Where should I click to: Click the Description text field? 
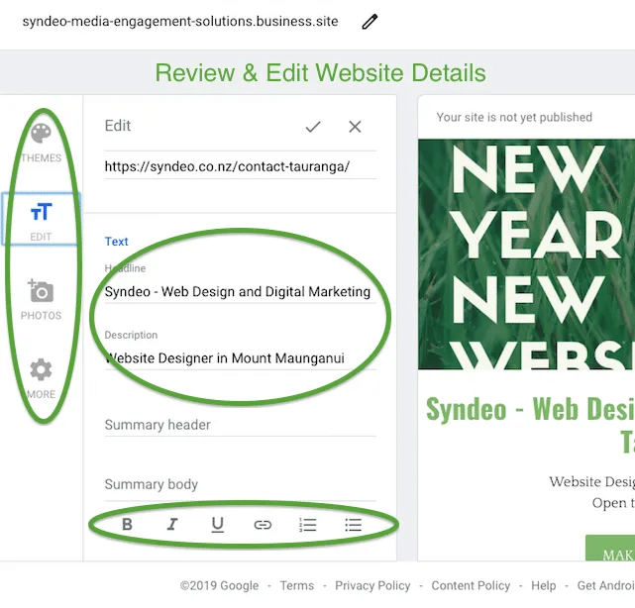tap(240, 357)
